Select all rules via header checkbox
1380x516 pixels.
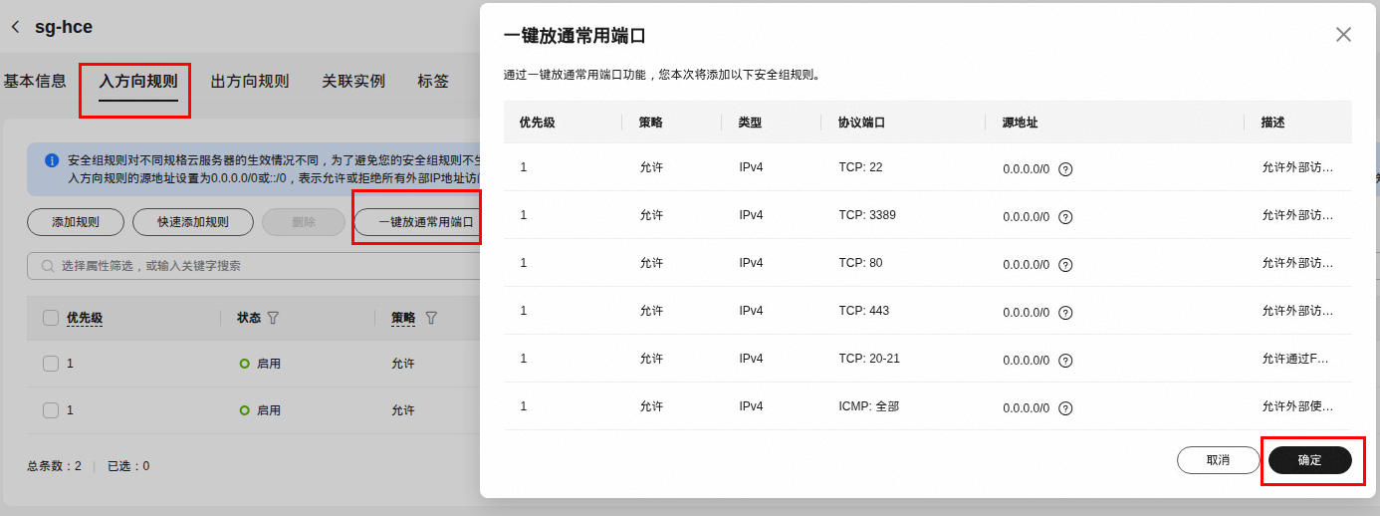(x=51, y=318)
